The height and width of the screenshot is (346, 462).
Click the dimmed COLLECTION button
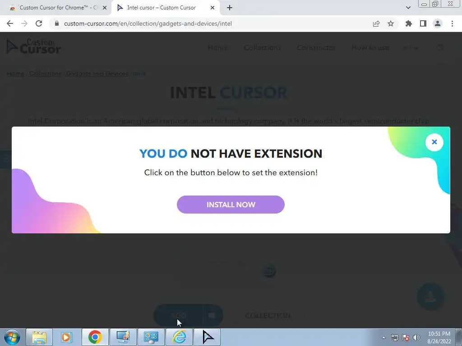pyautogui.click(x=268, y=316)
